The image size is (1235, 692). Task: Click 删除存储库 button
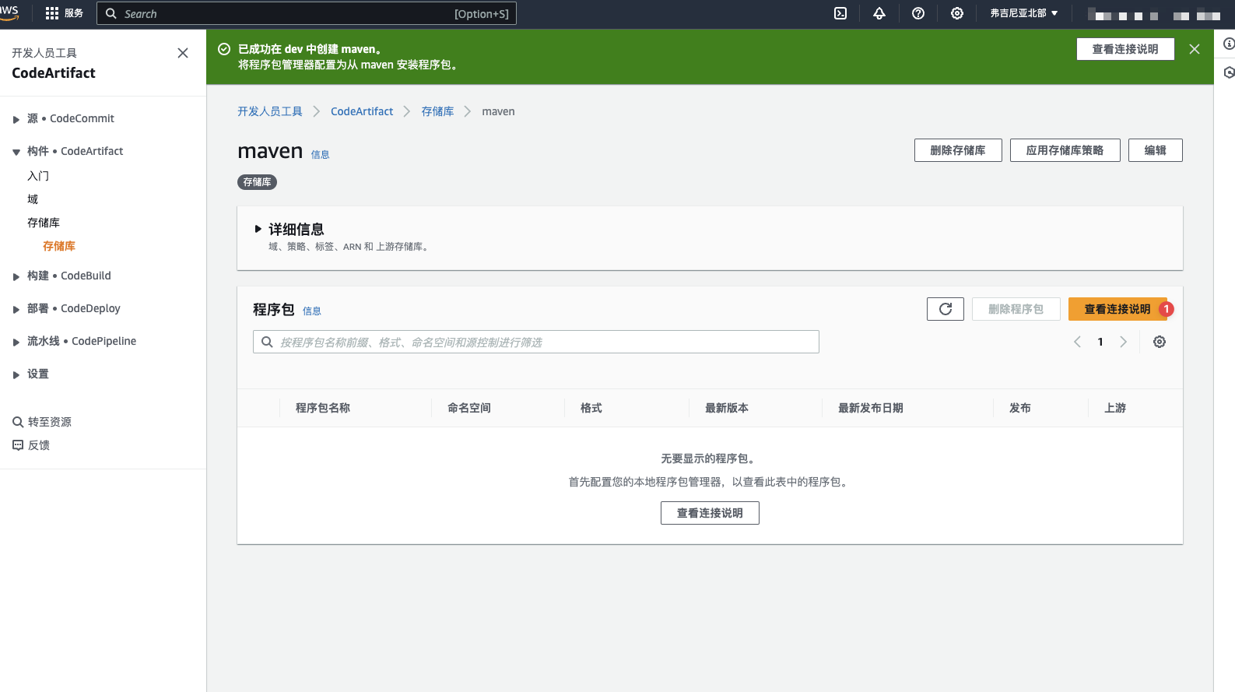click(x=958, y=150)
